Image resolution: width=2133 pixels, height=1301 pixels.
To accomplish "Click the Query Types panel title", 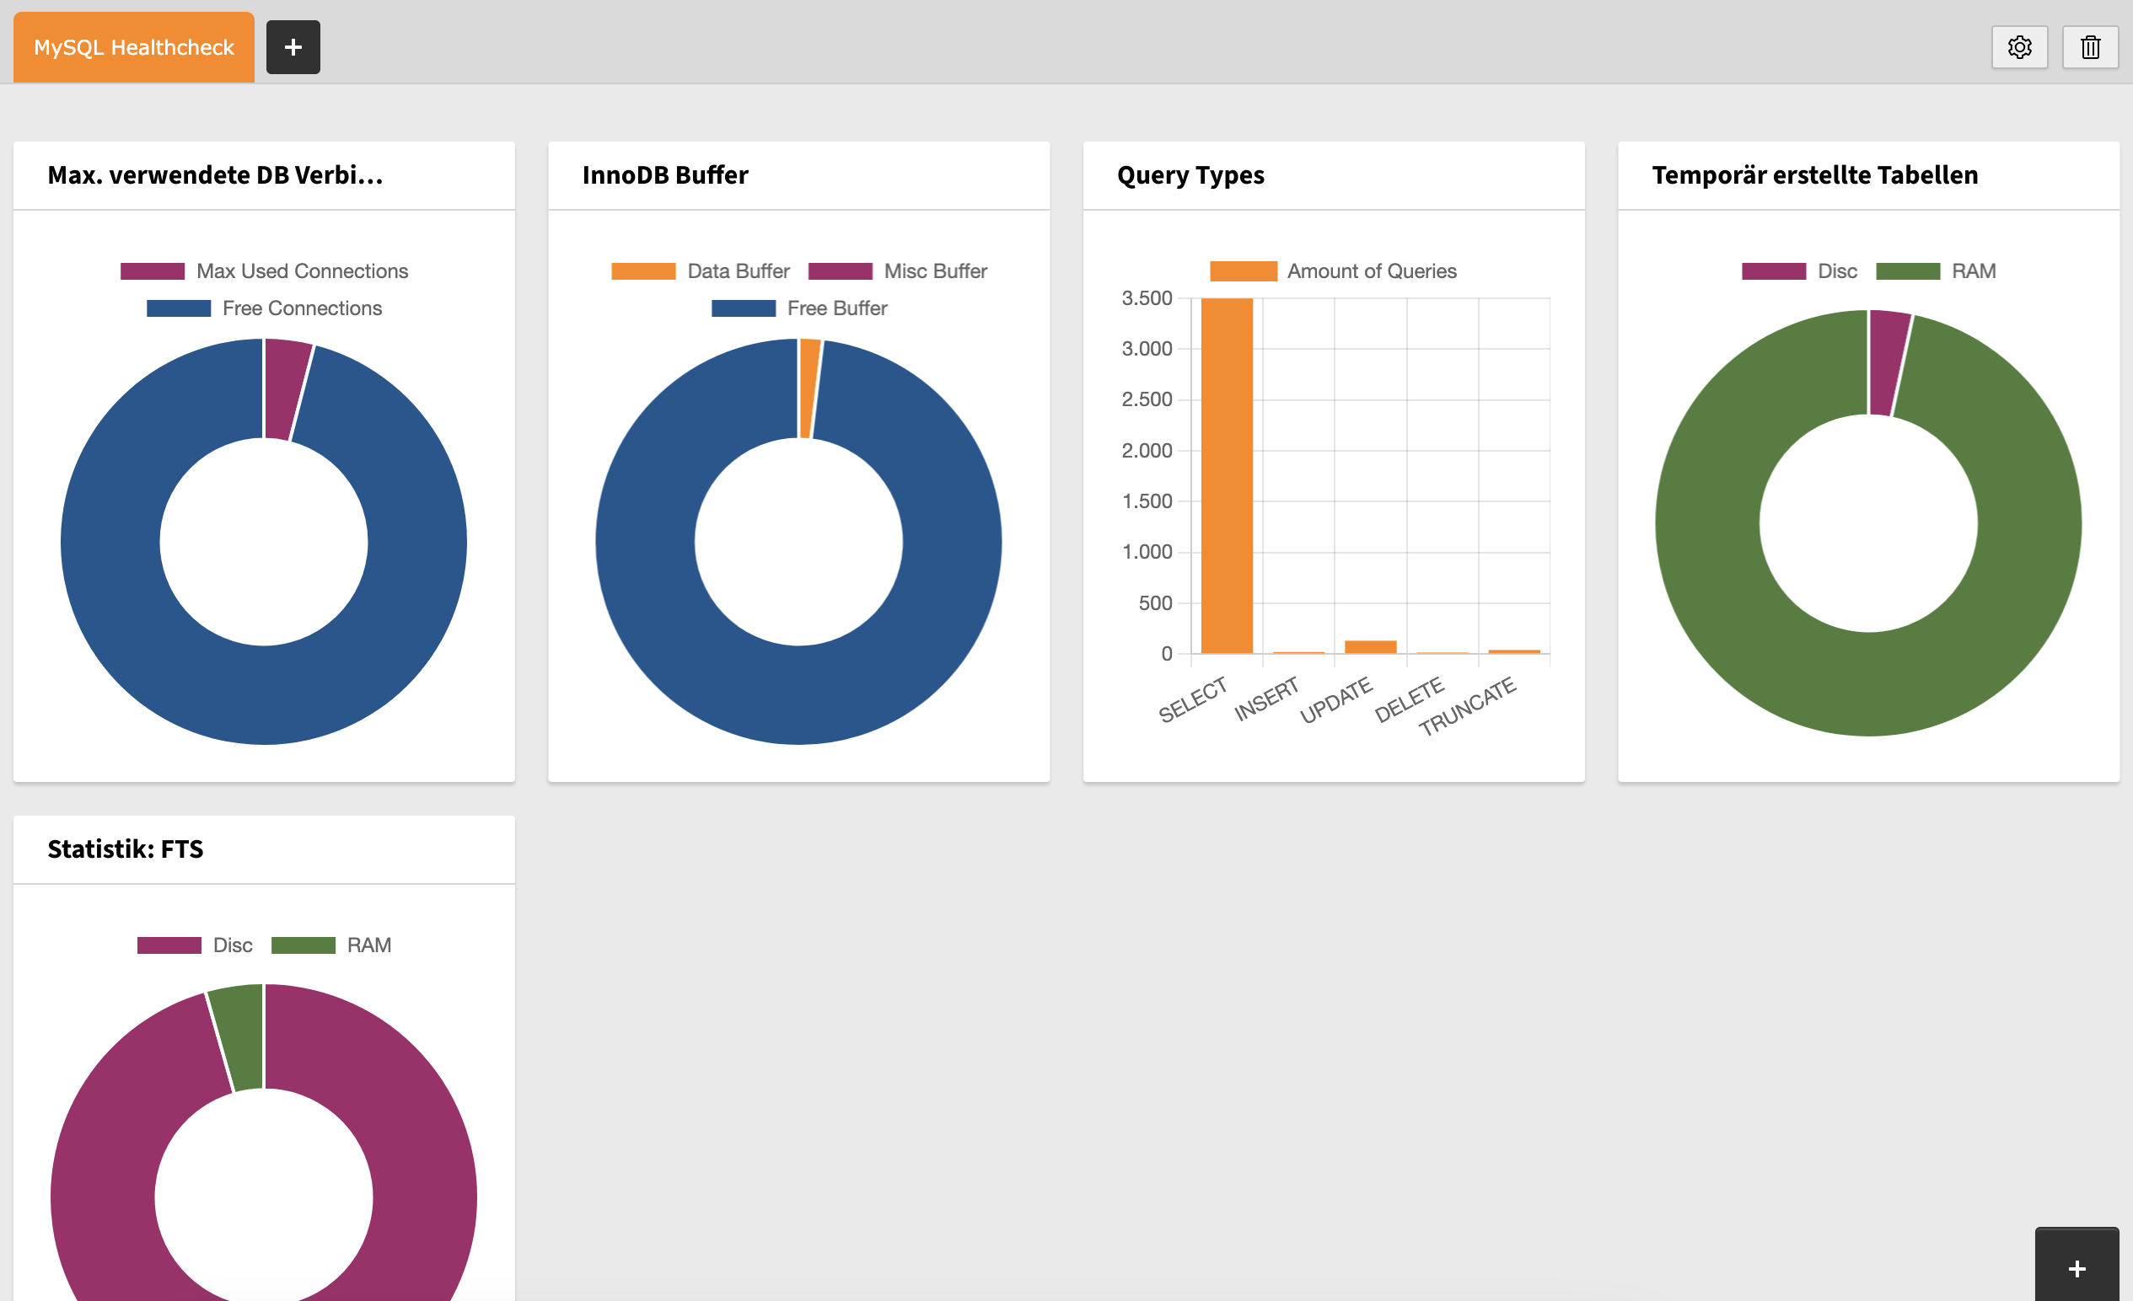I will [1192, 174].
